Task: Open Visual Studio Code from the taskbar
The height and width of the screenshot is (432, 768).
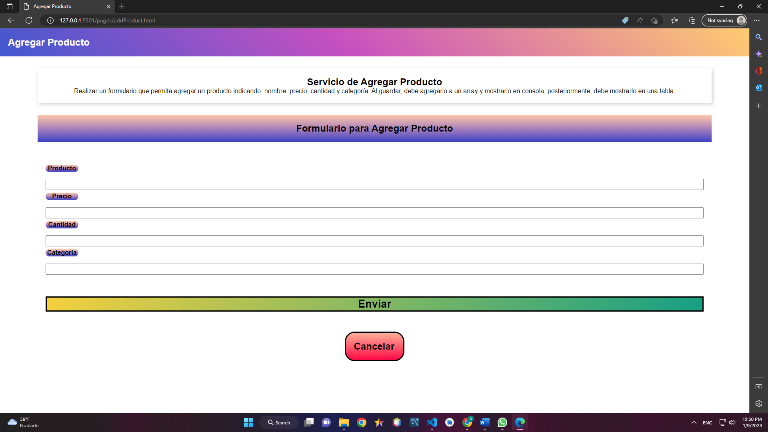Action: coord(432,422)
